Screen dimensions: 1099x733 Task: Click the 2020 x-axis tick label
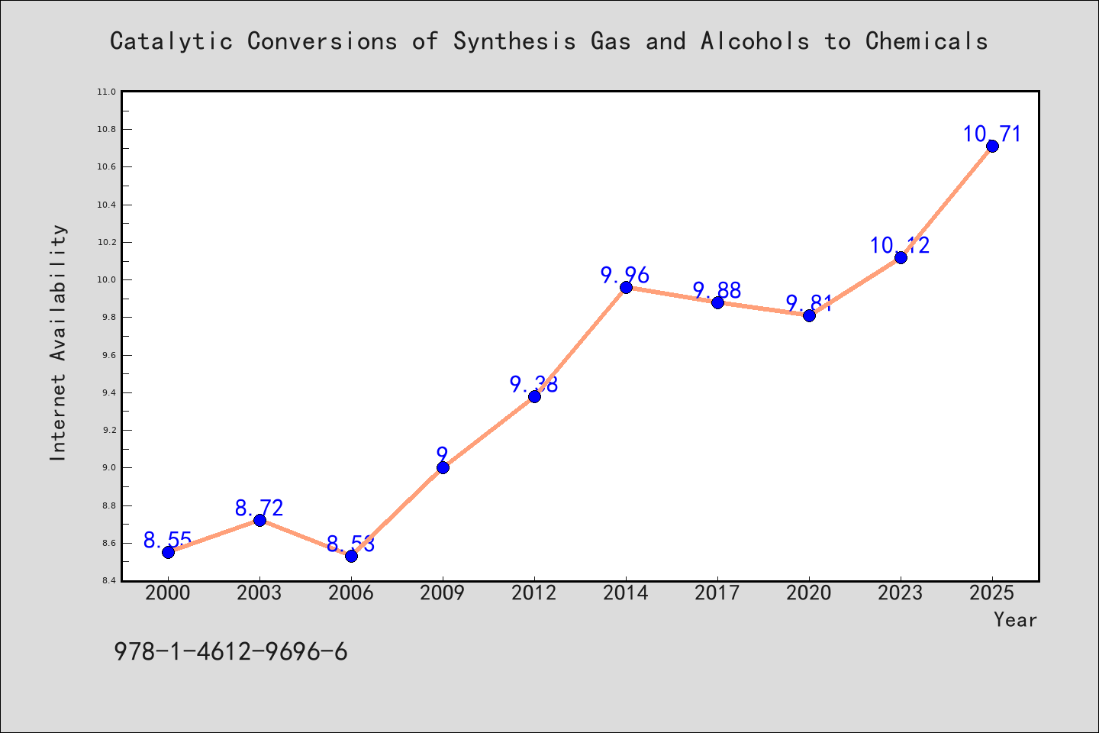click(x=809, y=593)
